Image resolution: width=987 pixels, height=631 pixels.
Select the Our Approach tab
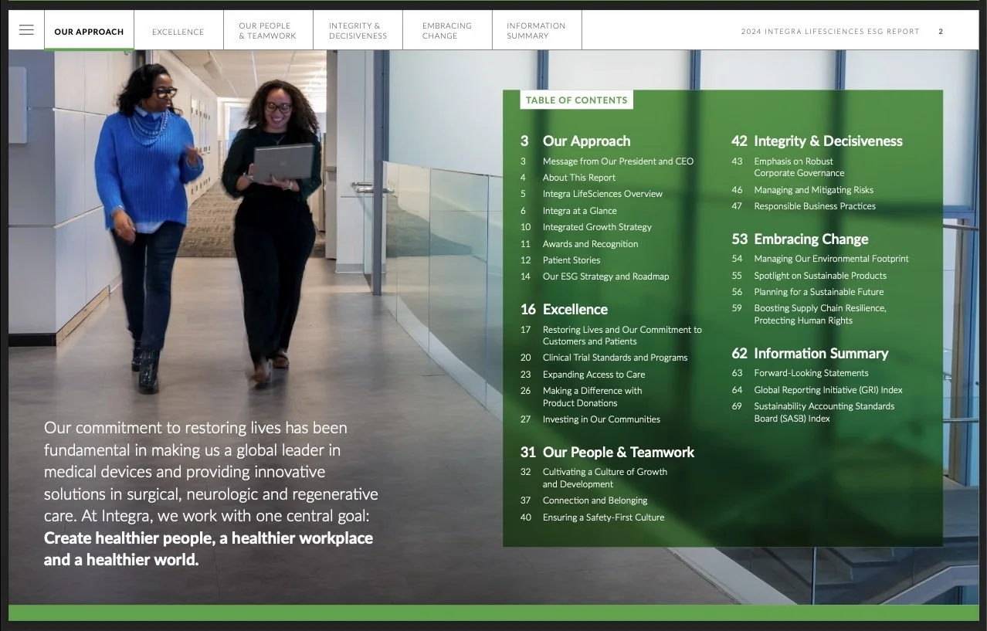tap(89, 31)
